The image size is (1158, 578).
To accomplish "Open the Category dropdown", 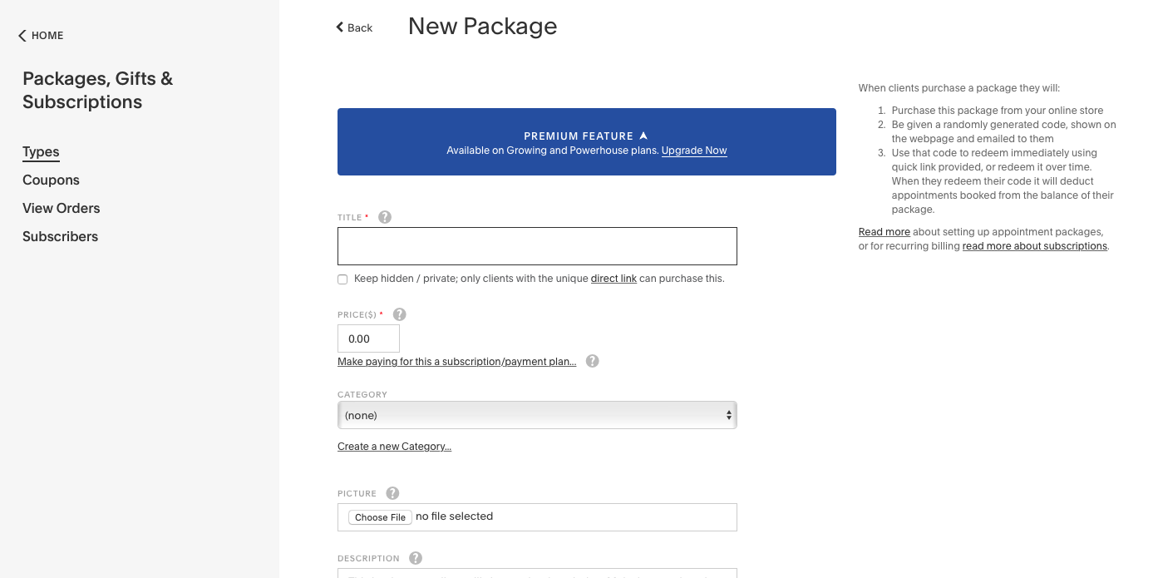I will click(x=537, y=415).
